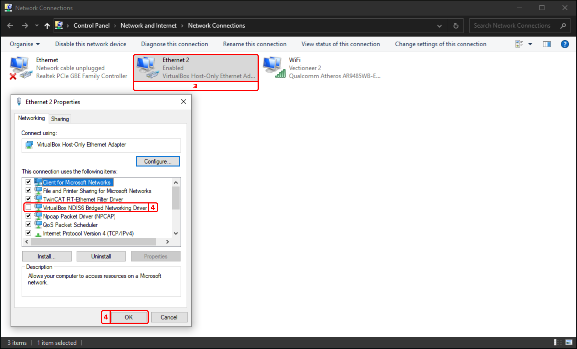The width and height of the screenshot is (577, 349).
Task: Open Control Panel breadcrumb
Action: click(x=91, y=26)
